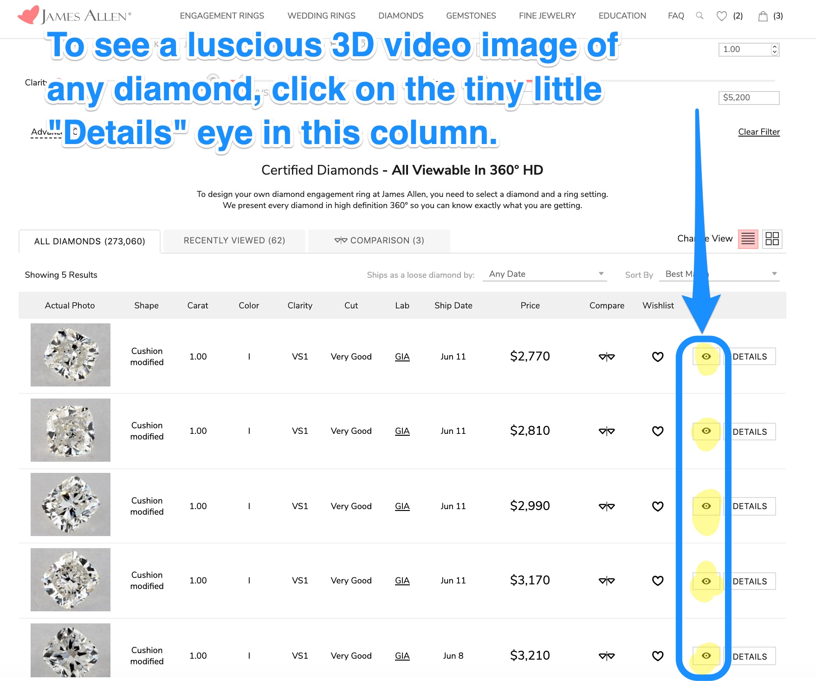Click Details button for the $3,210 diamond
This screenshot has height=681, width=816.
[749, 656]
